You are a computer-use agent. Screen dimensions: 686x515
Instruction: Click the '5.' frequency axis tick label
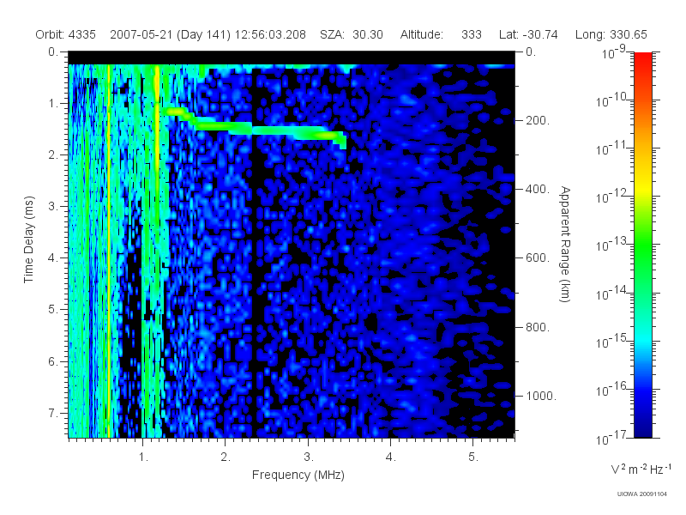click(x=473, y=457)
